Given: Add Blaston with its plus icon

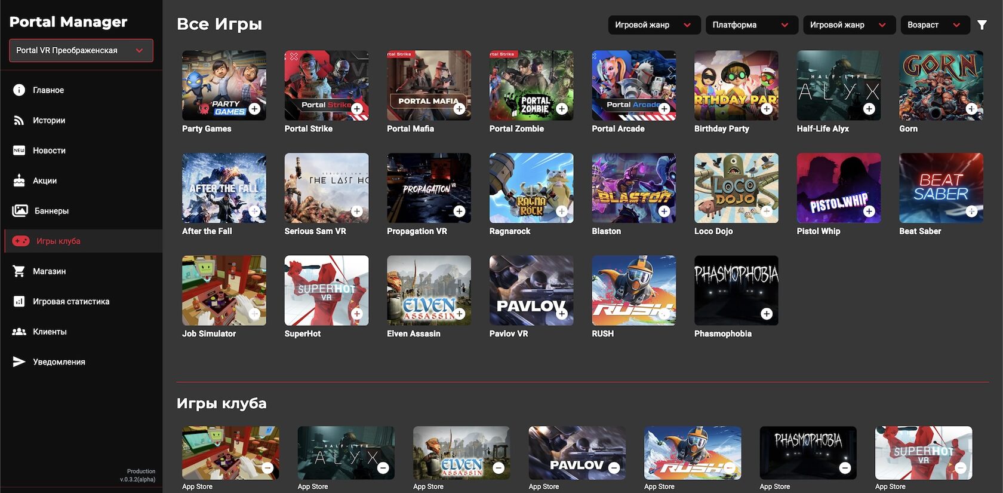Looking at the screenshot, I should [664, 211].
